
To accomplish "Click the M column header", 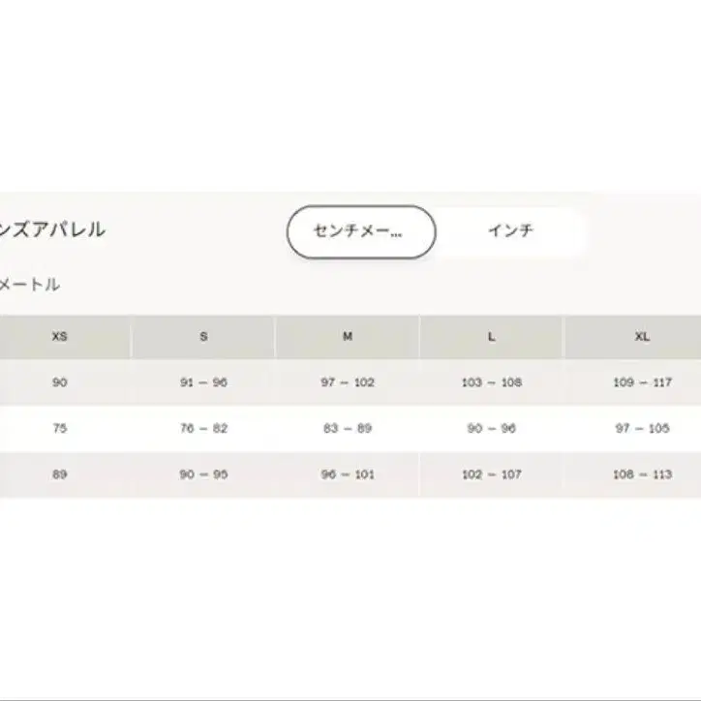I will pos(348,337).
